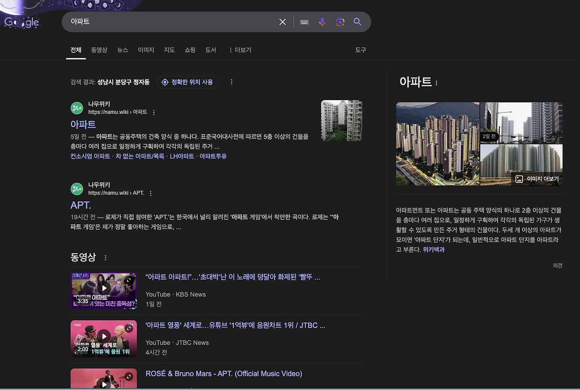580x390 pixels.
Task: Open the '아파트 열풍' JTBC video title
Action: [236, 326]
